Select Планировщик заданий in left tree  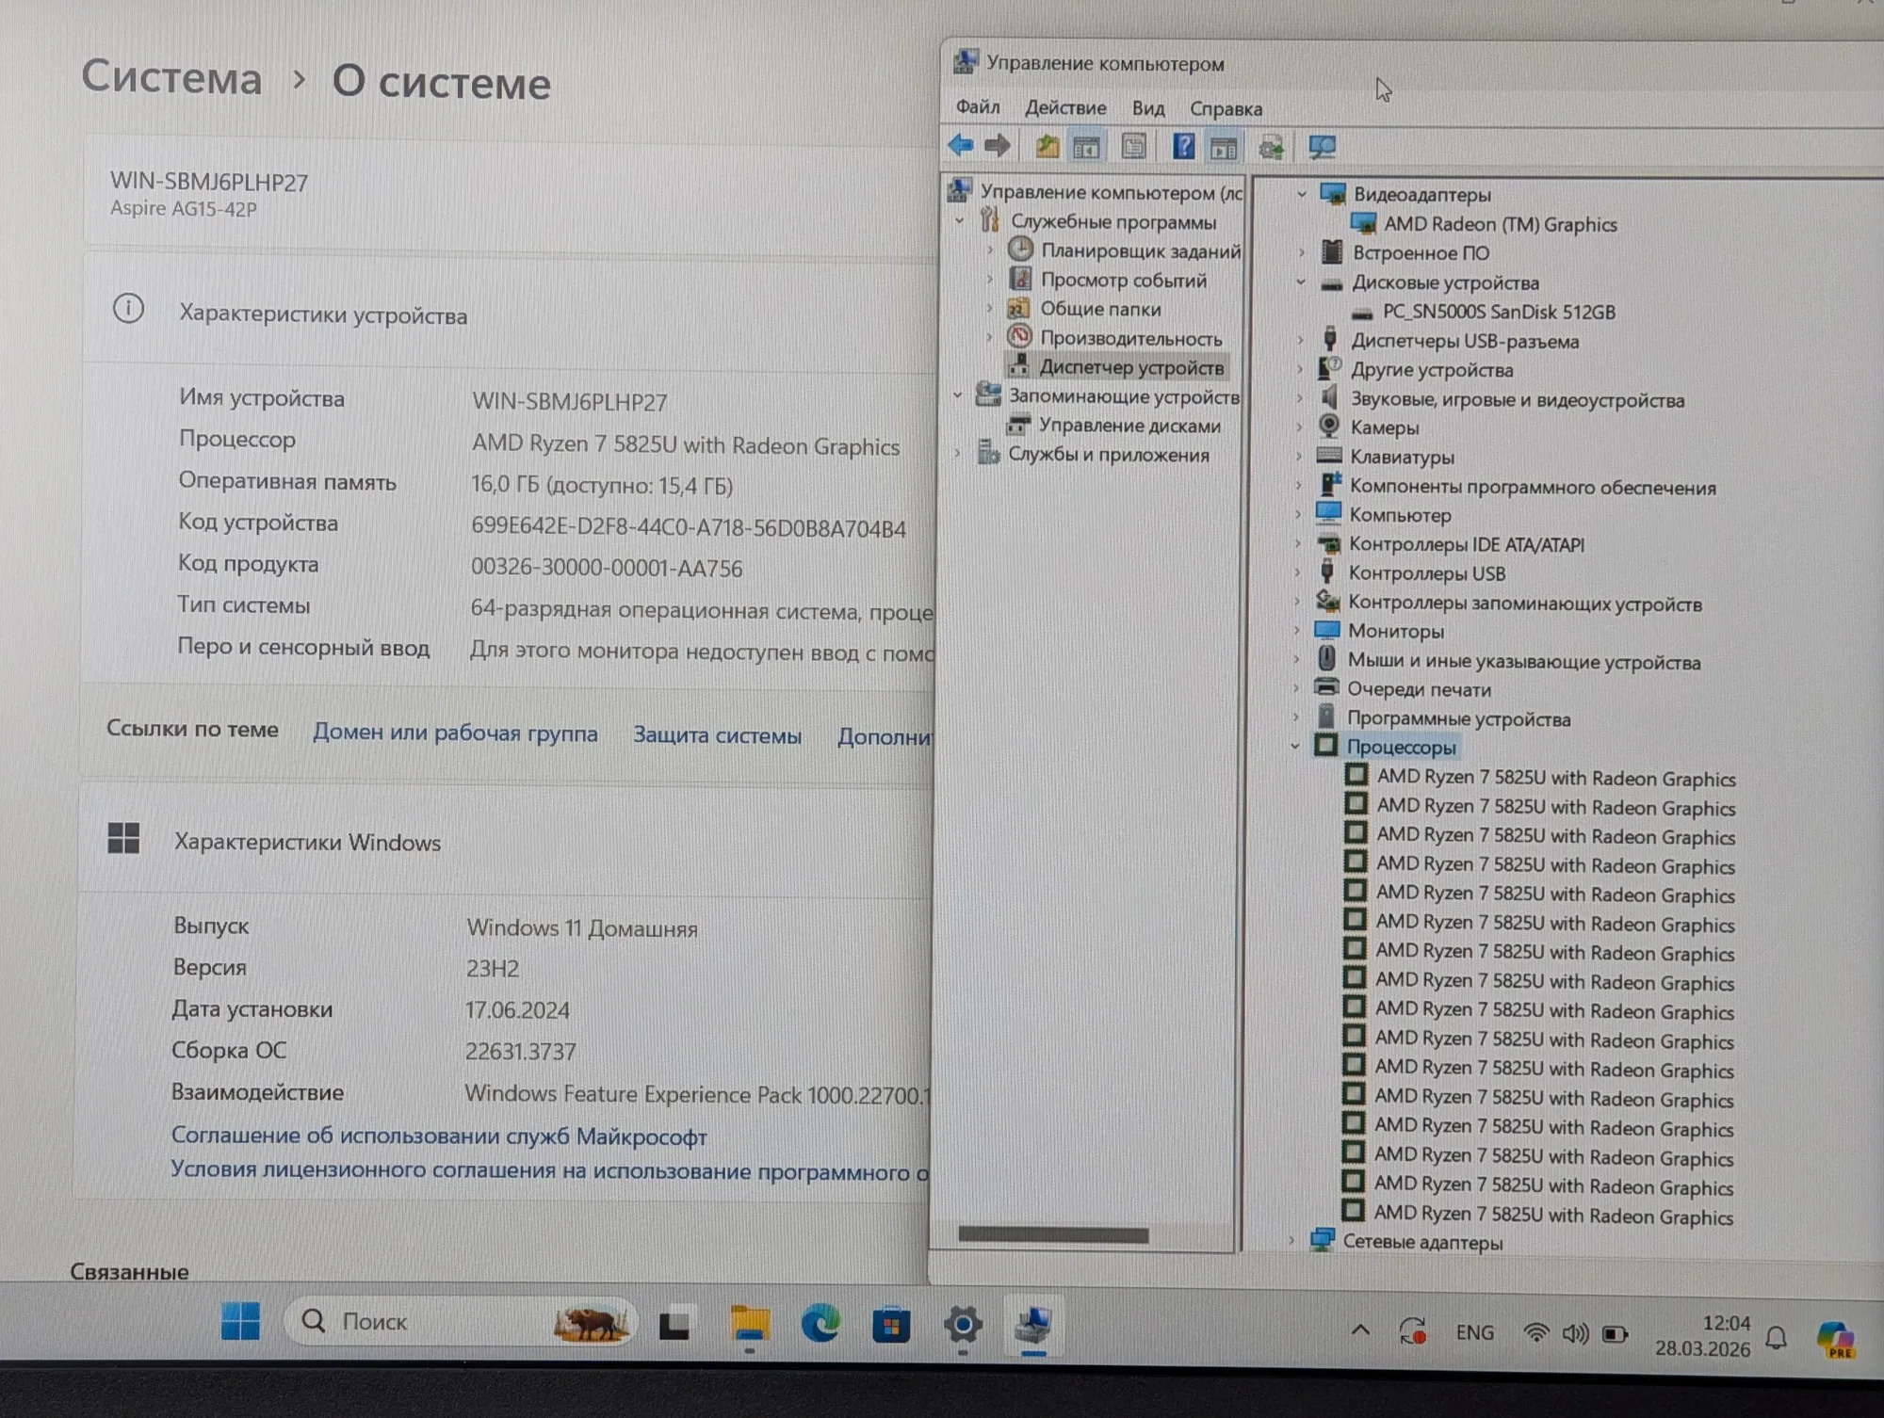pyautogui.click(x=1140, y=250)
